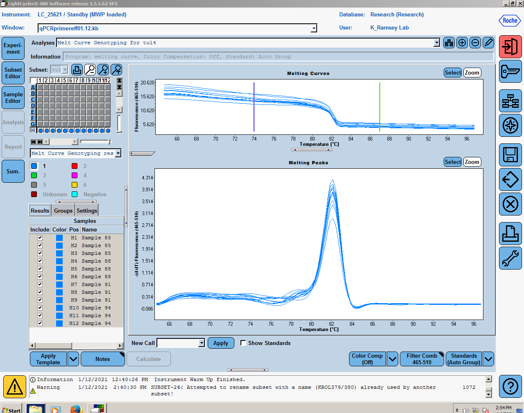Click the Notes button
The image size is (524, 413).
[103, 359]
